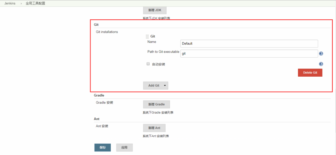Apply changes using the 应用 button
The height and width of the screenshot is (155, 336).
[x=124, y=147]
